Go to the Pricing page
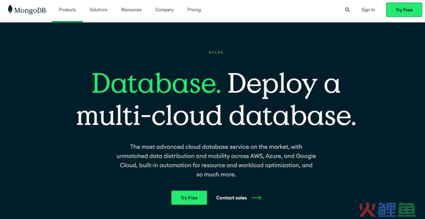This screenshot has height=219, width=425. click(x=194, y=10)
